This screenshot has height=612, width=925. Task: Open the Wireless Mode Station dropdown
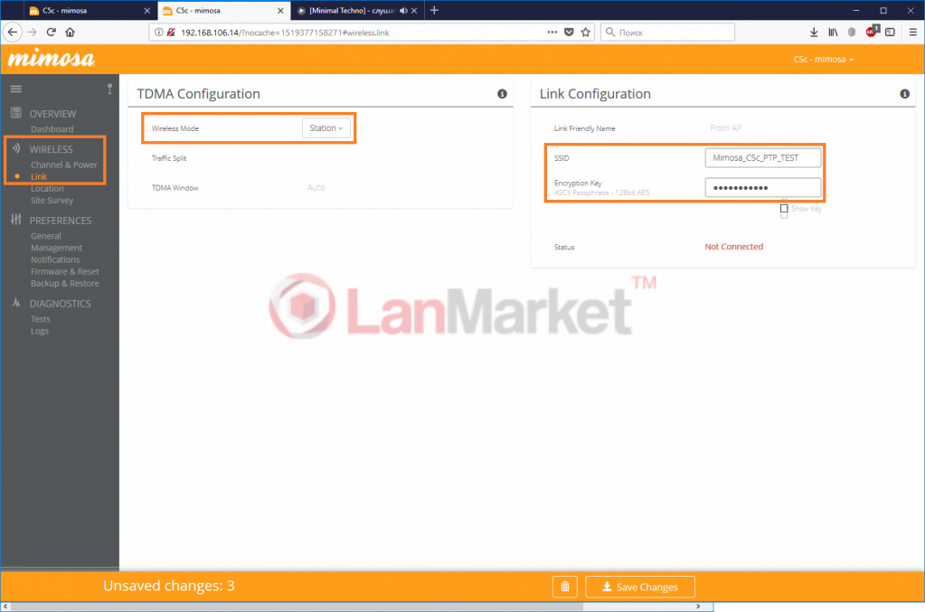(326, 128)
